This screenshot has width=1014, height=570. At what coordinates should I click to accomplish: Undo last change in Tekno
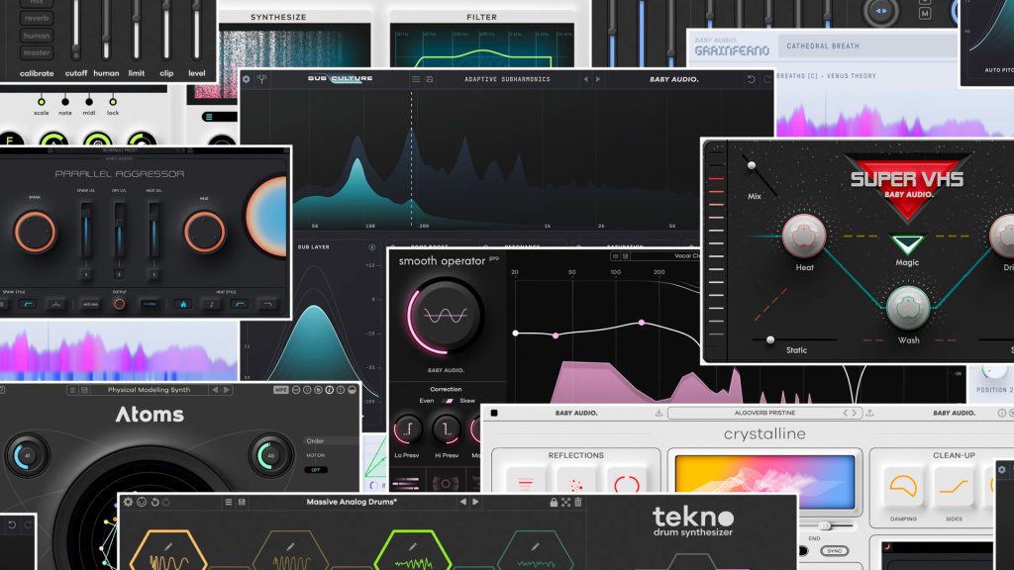pyautogui.click(x=154, y=502)
